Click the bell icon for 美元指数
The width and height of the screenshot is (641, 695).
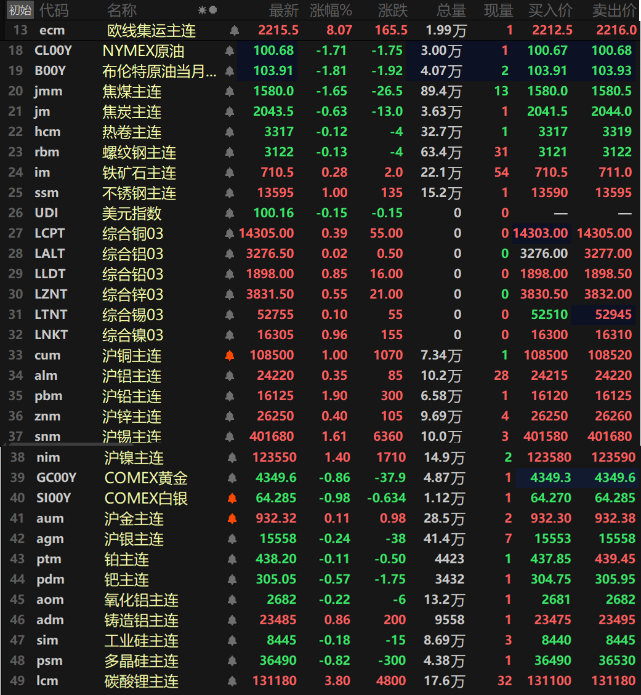pos(230,213)
